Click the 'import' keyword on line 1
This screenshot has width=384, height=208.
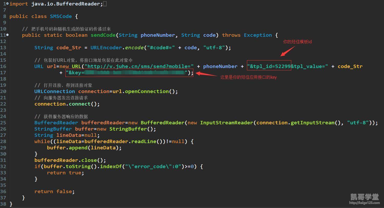click(x=19, y=4)
